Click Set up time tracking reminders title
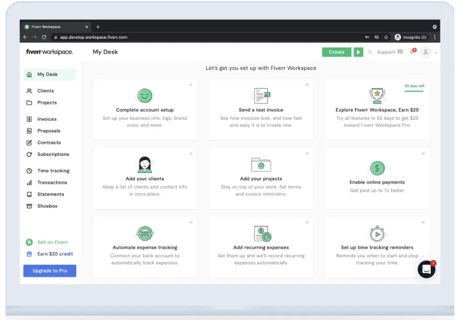The height and width of the screenshot is (320, 456). (377, 248)
